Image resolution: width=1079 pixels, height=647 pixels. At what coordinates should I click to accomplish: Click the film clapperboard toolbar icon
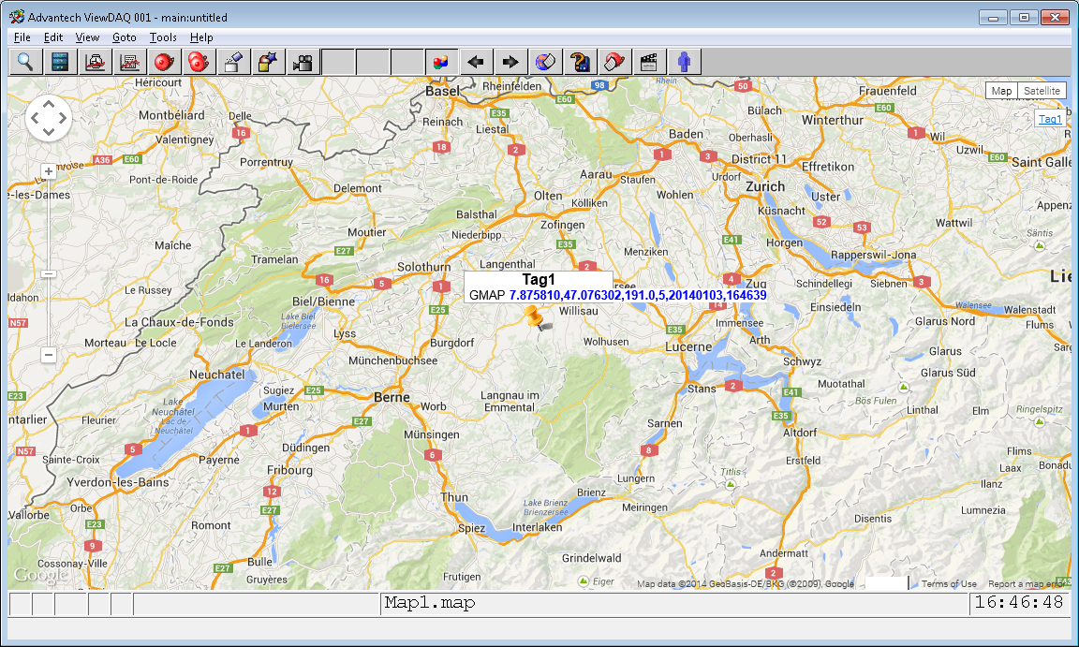click(649, 63)
